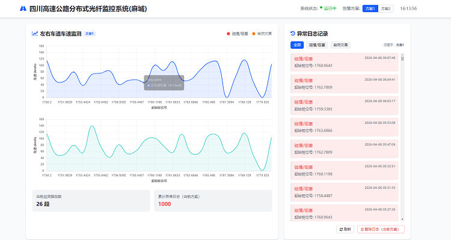Switch alarm scheme to 方案1
Image resolution: width=451 pixels, height=240 pixels.
[x=370, y=8]
